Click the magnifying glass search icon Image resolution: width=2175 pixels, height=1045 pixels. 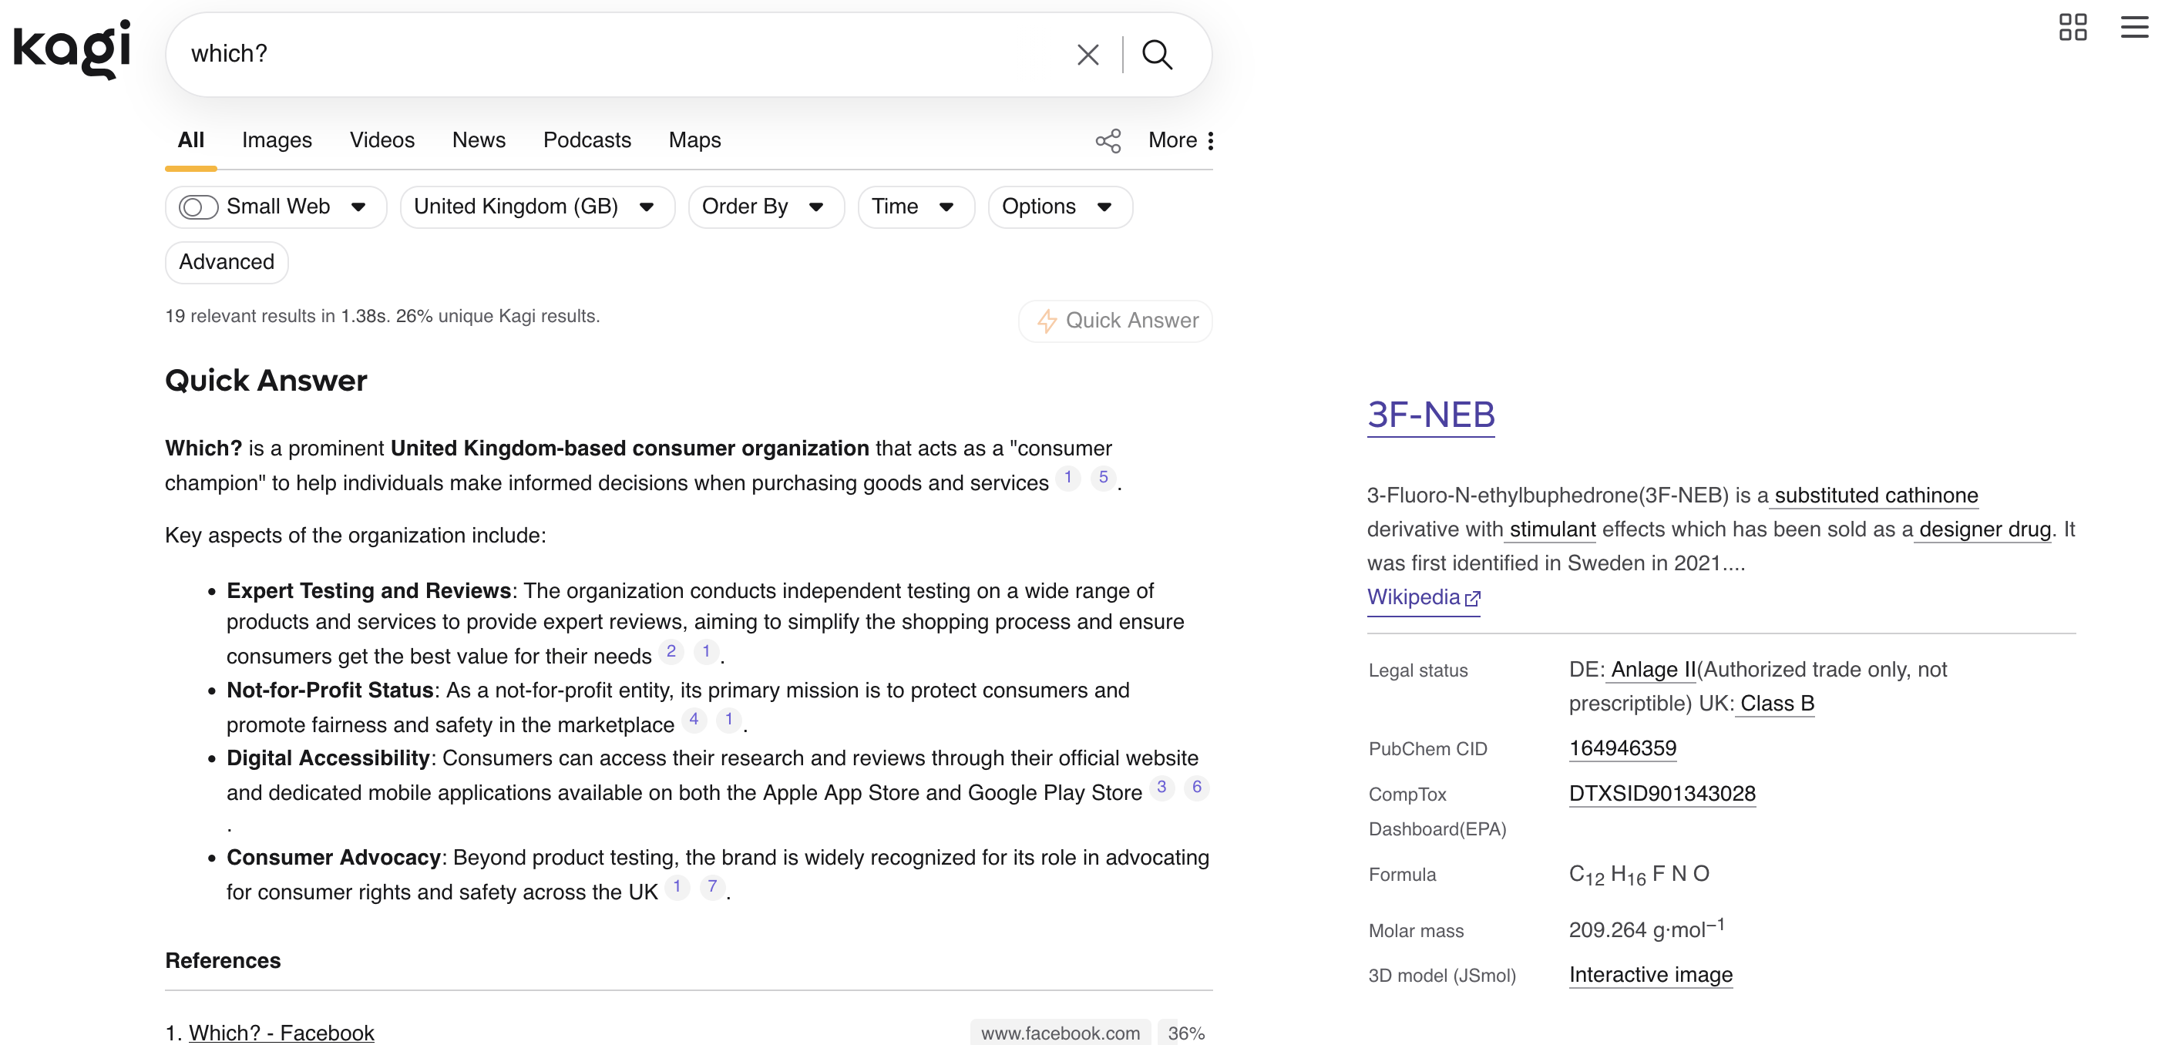pyautogui.click(x=1157, y=55)
